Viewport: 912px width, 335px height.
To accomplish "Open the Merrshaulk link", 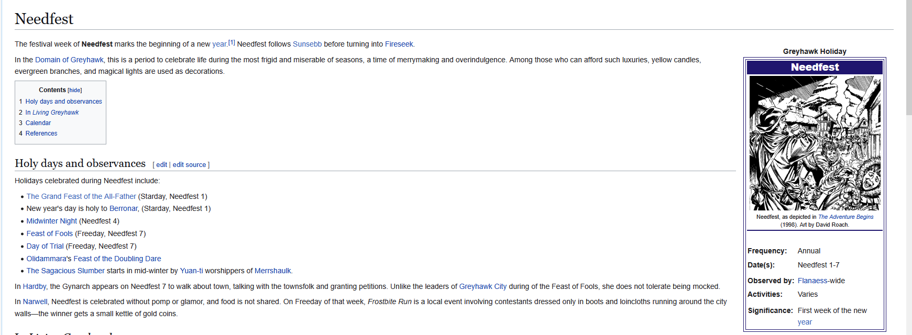I will [x=273, y=271].
